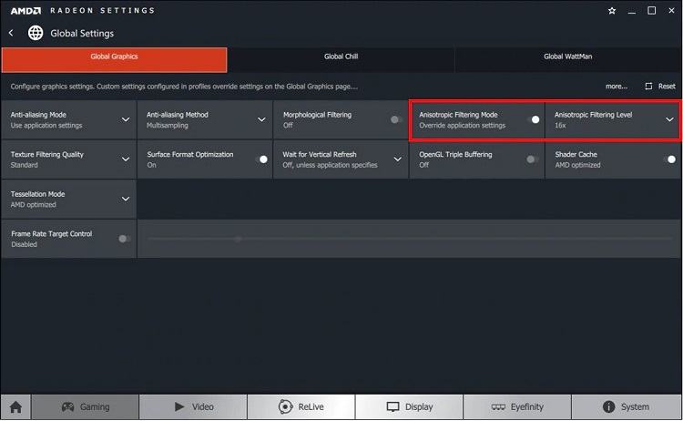This screenshot has height=421, width=683.
Task: Click the Reset button
Action: [661, 87]
